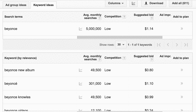This screenshot has height=112, width=196.
Task: Show trend chart for beyonce new album
Action: click(x=81, y=70)
